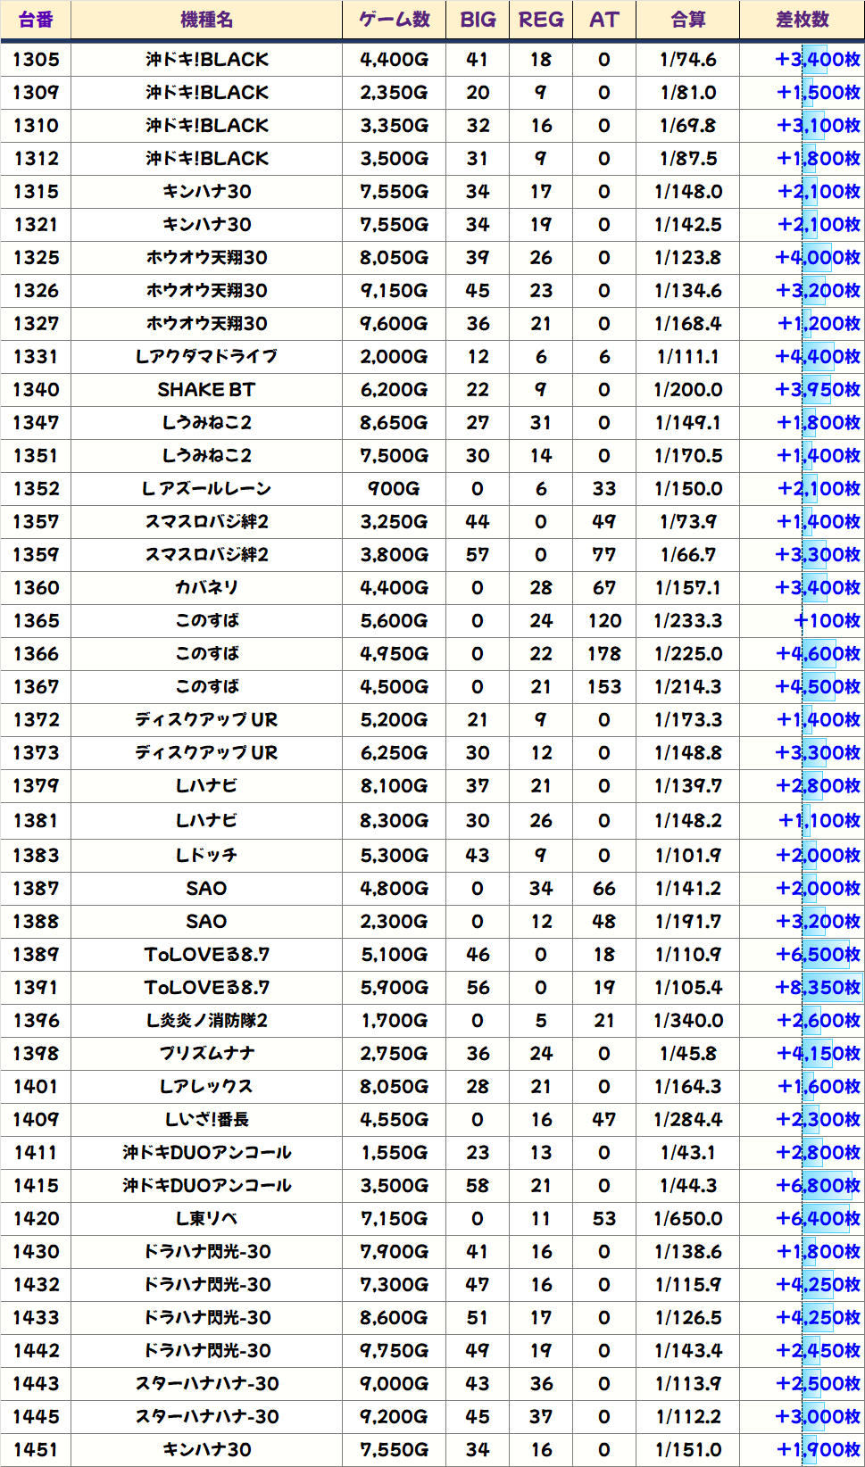Click the プリズムナナ machine name

click(x=206, y=1054)
